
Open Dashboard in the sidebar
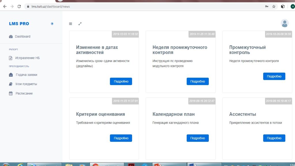(22, 37)
